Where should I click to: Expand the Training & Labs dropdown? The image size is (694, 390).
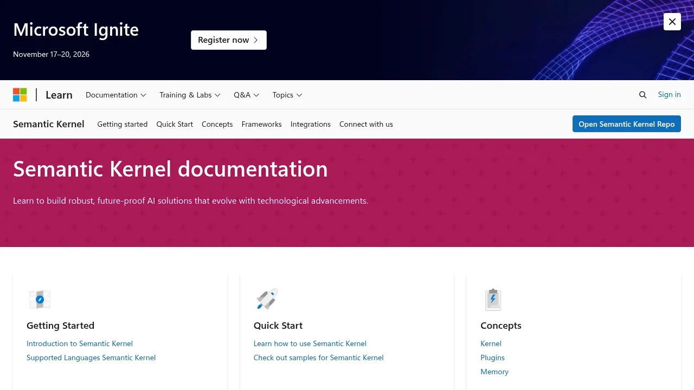click(190, 95)
